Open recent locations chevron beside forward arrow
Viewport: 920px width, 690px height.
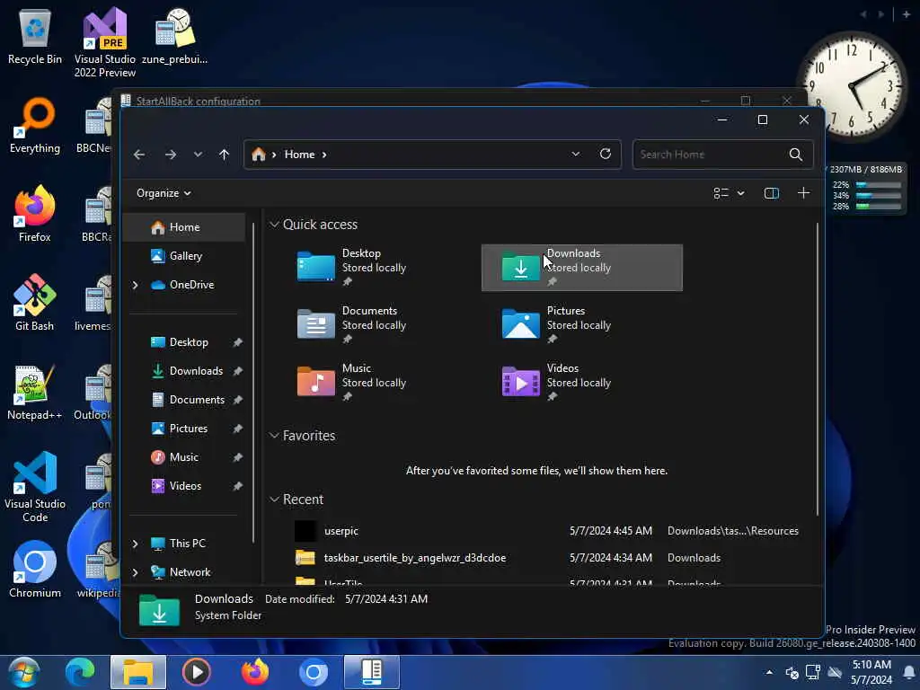(198, 155)
